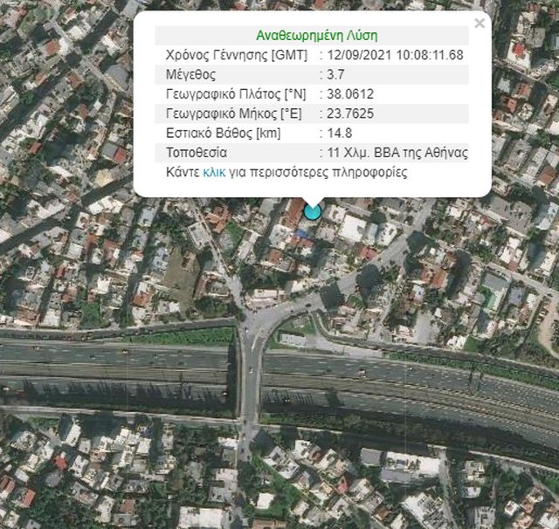Viewport: 559px width, 529px height.
Task: Click the location text '11 Χλμ. ΒΒΑ της Αθήνας'
Action: 397,153
